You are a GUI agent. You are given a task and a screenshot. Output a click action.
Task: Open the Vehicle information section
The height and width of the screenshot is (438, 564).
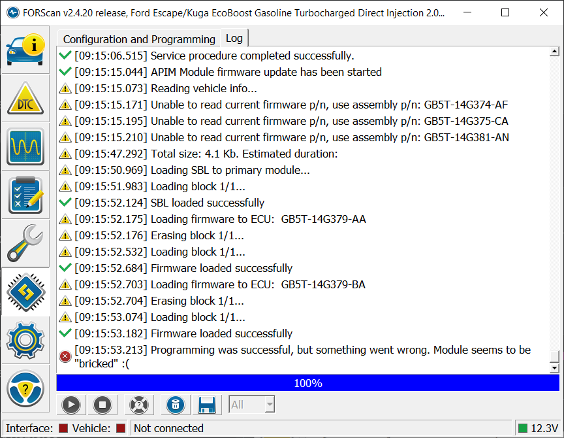25,49
